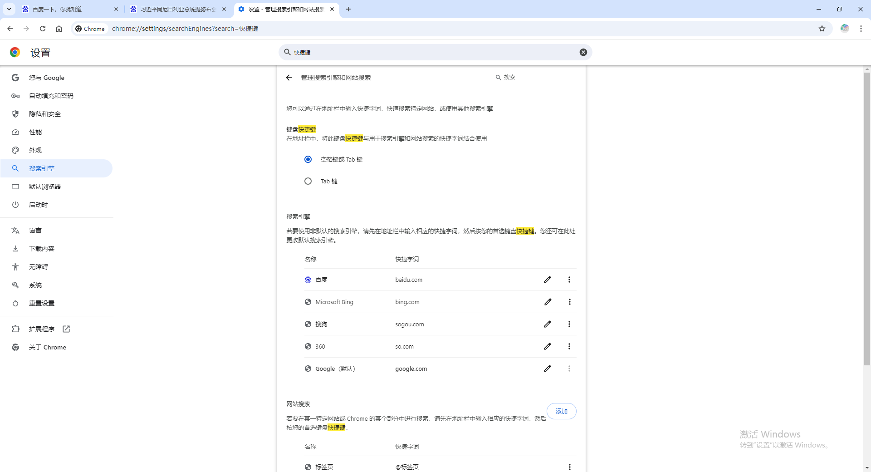
Task: Click sogou.com shortcut text
Action: 410,324
